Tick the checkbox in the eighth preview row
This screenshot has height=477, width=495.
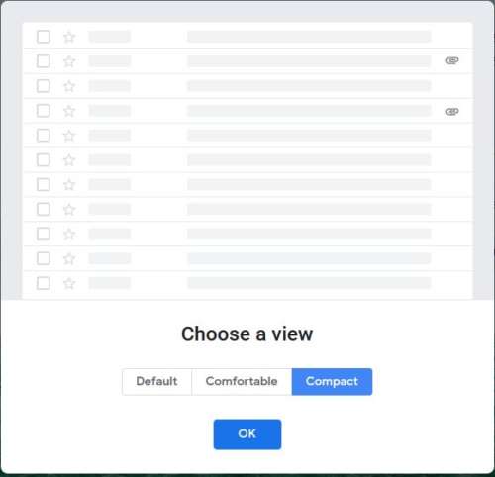pyautogui.click(x=44, y=209)
